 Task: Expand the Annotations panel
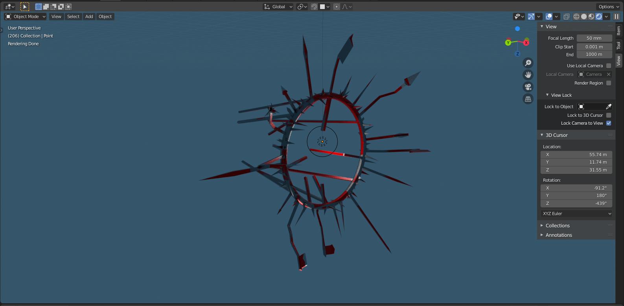(542, 235)
